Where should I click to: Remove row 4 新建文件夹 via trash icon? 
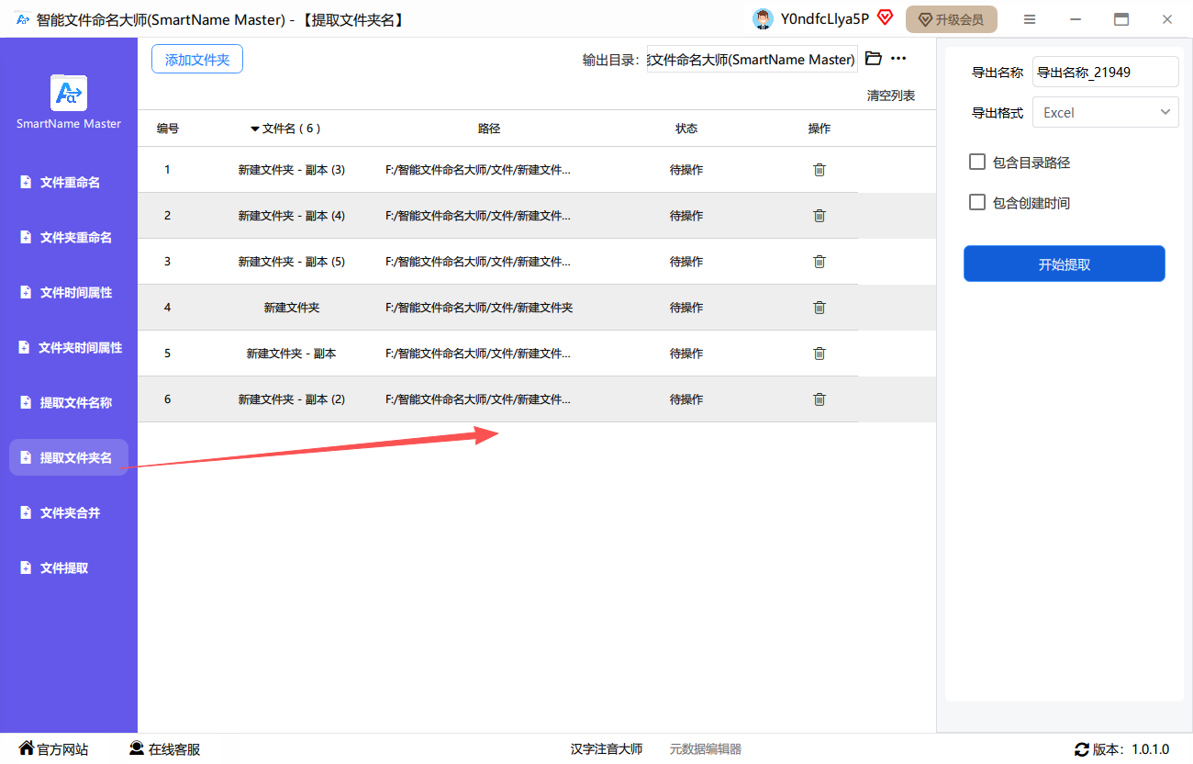[x=819, y=308]
